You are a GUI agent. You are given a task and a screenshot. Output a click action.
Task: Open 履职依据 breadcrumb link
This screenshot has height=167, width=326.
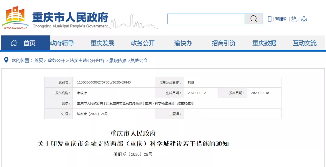click(118, 60)
